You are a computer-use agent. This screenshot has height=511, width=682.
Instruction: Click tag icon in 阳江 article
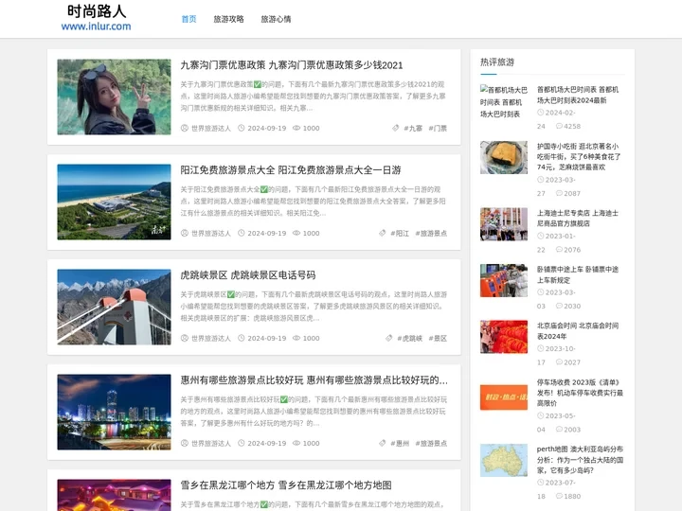pos(383,234)
